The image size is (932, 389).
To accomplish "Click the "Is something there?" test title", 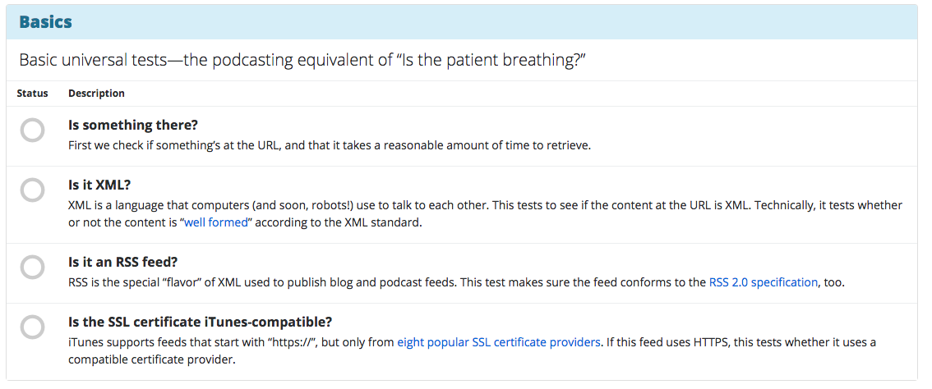I will tap(133, 126).
